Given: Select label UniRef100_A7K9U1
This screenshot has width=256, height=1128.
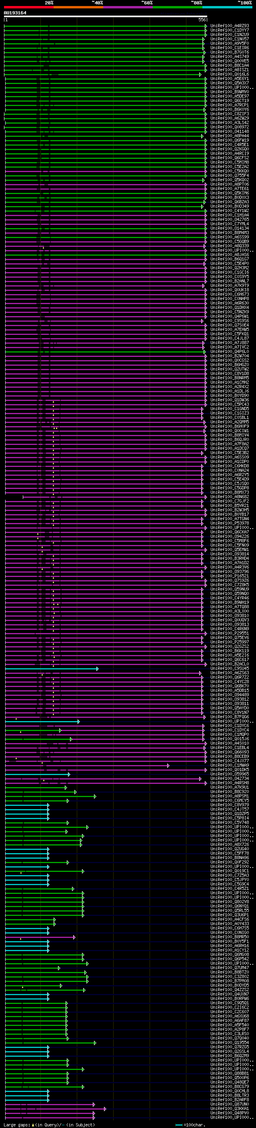Looking at the screenshot, I should tap(230, 787).
